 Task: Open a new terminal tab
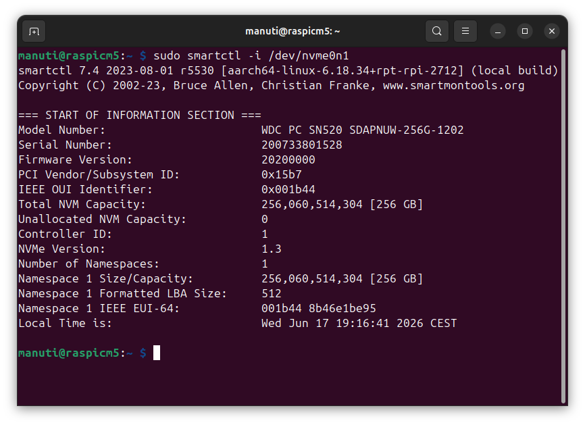pyautogui.click(x=34, y=31)
